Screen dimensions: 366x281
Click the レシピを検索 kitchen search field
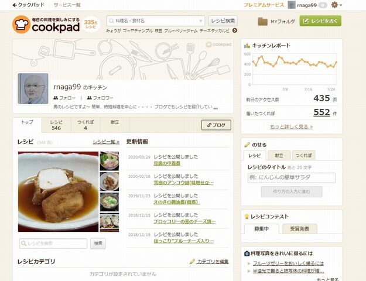point(53,244)
